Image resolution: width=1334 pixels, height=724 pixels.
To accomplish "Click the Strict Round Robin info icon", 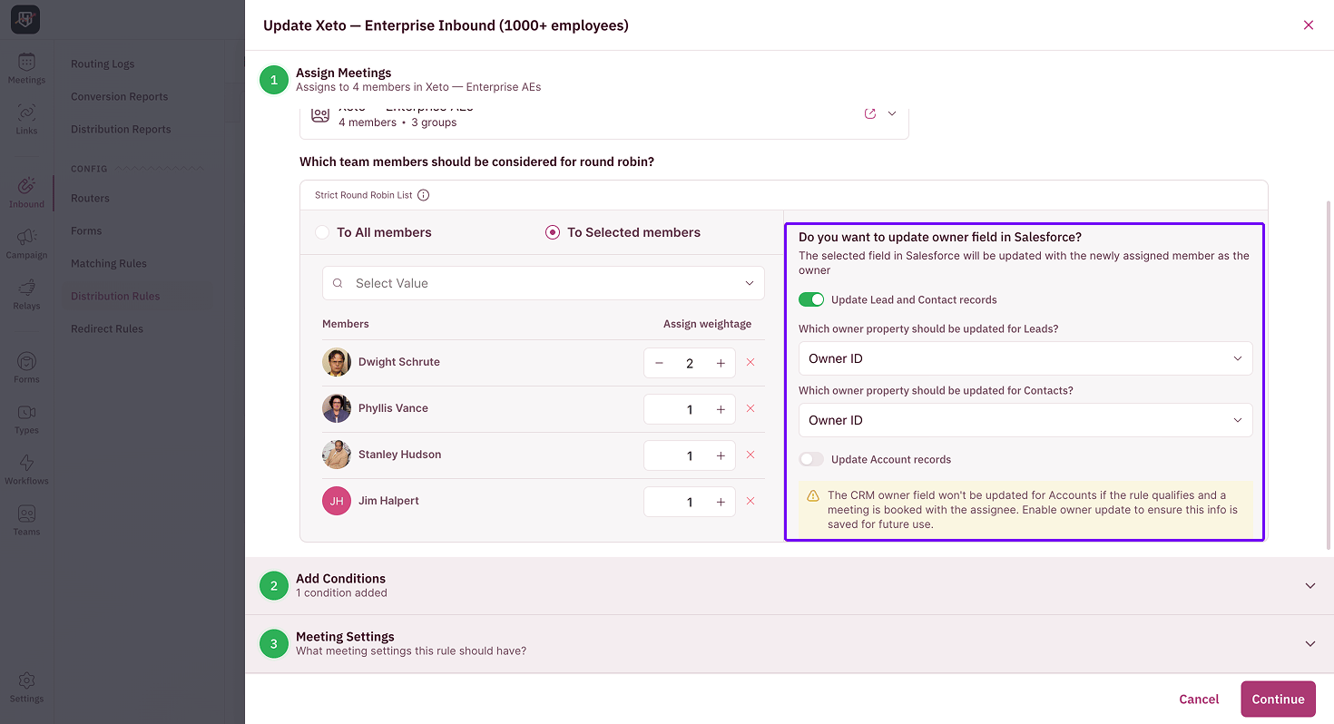I will pos(423,195).
